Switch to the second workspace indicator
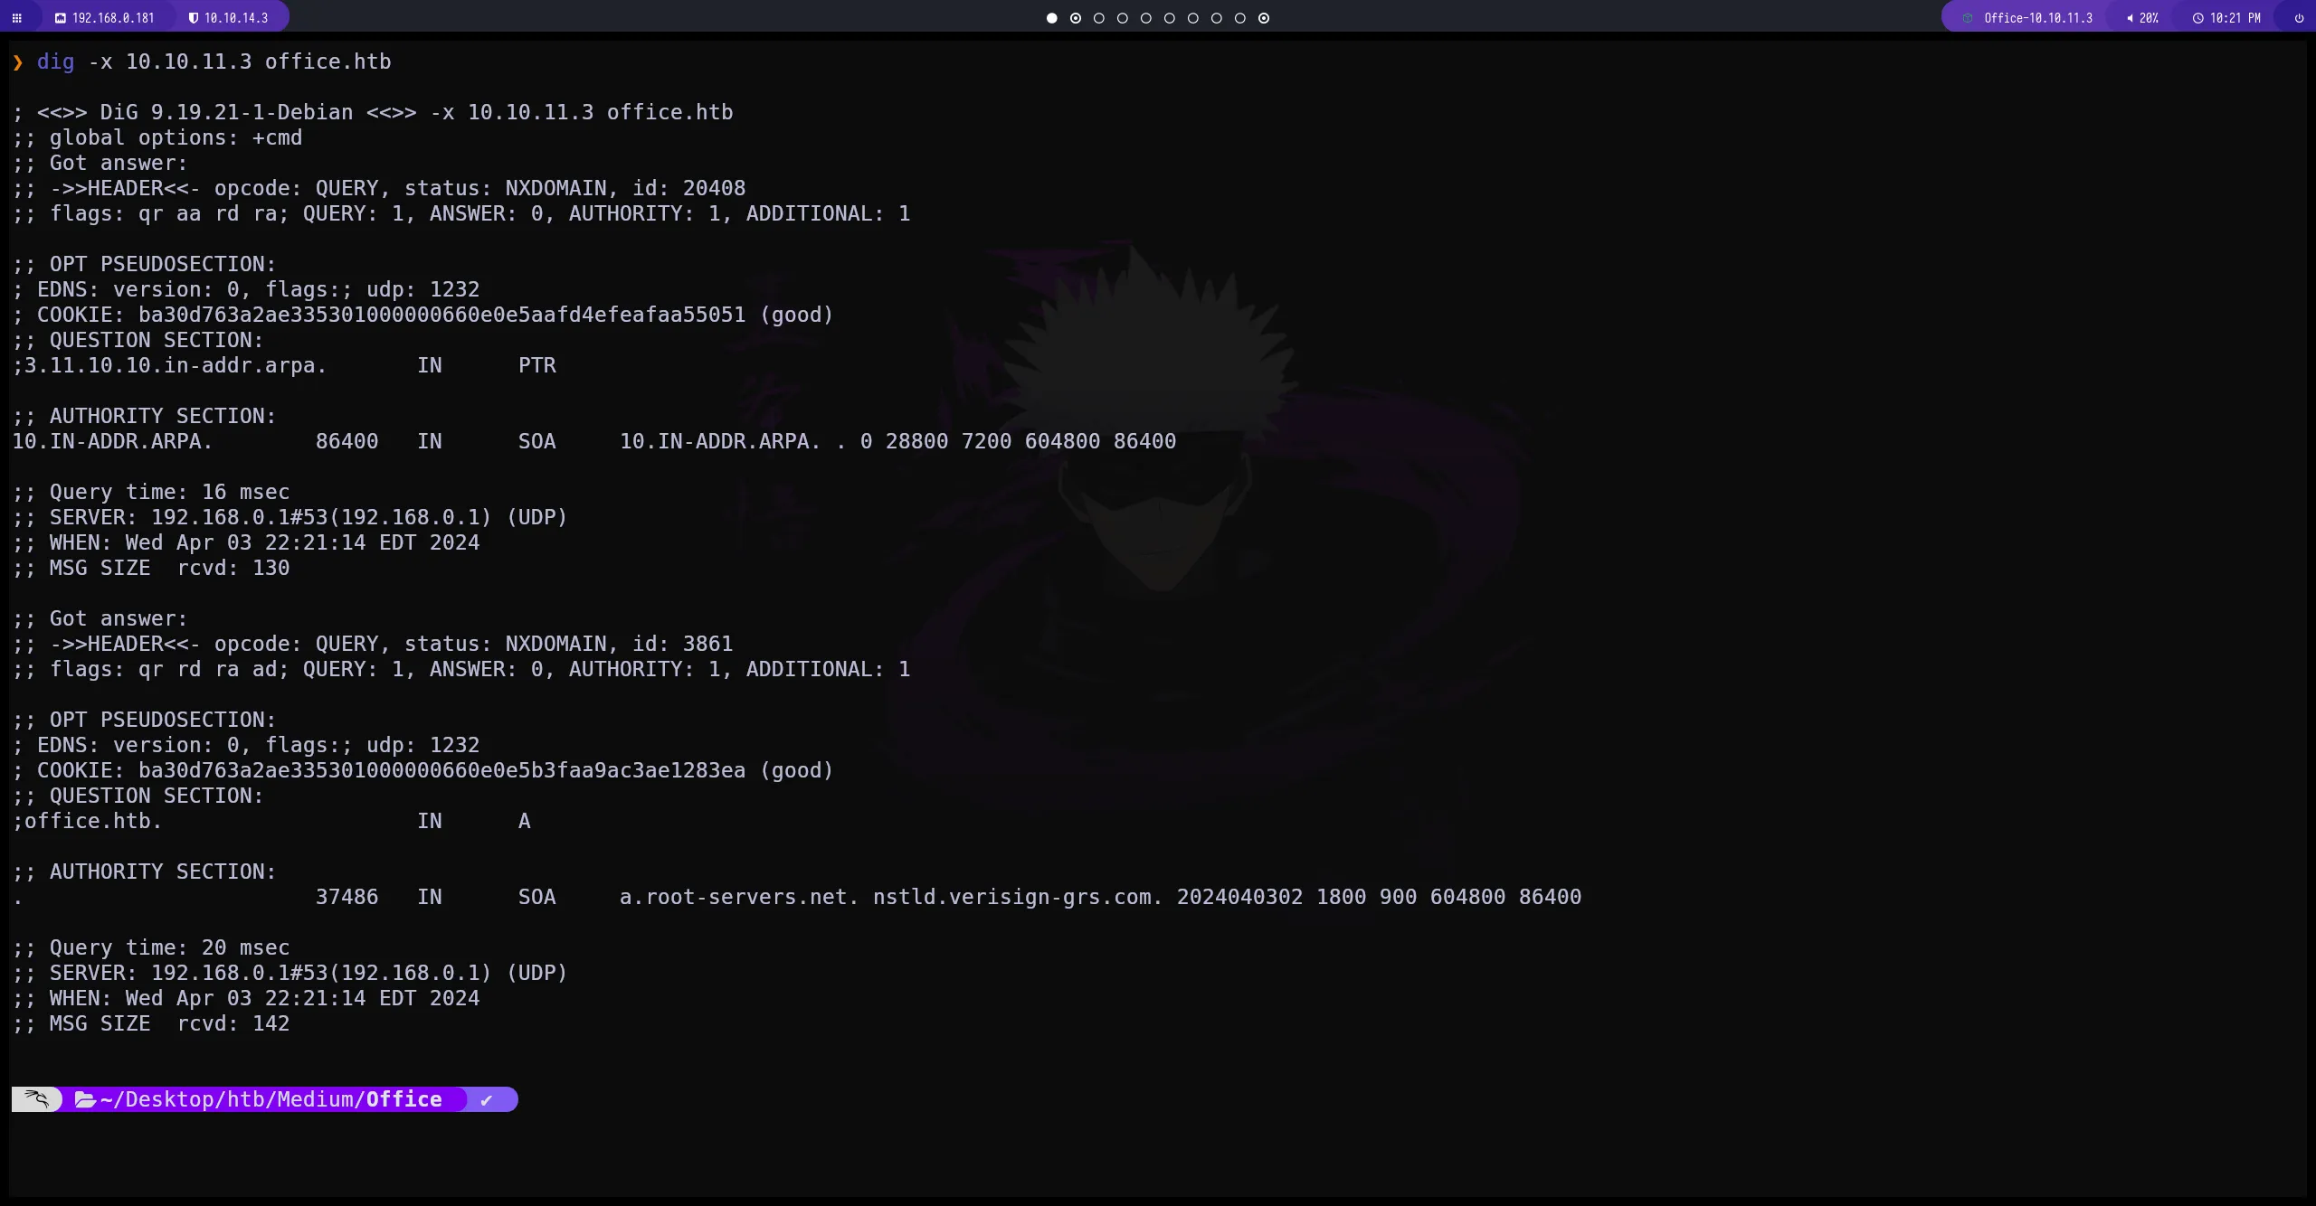Viewport: 2316px width, 1206px height. pos(1076,18)
